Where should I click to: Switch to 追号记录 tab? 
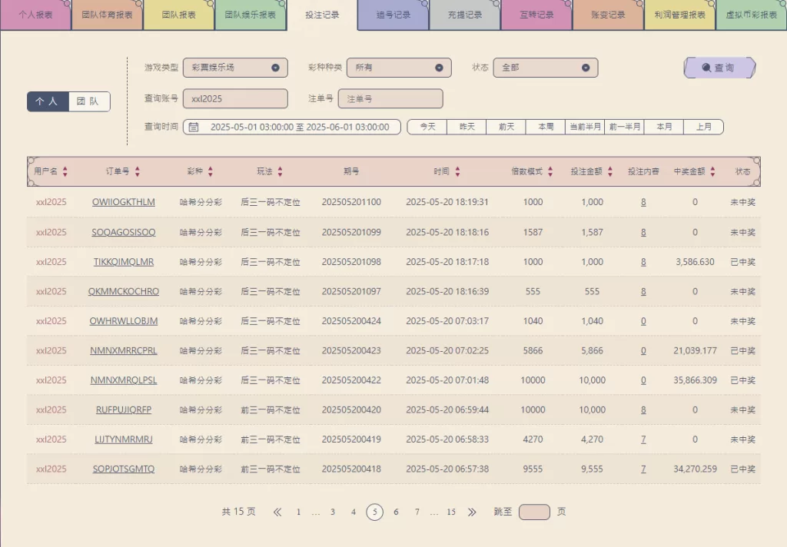pyautogui.click(x=393, y=15)
